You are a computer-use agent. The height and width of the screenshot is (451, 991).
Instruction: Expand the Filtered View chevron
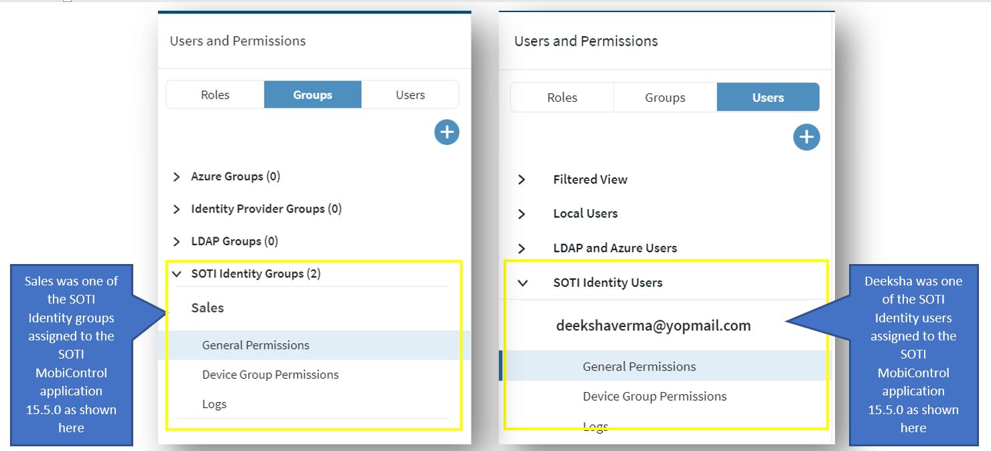[522, 180]
